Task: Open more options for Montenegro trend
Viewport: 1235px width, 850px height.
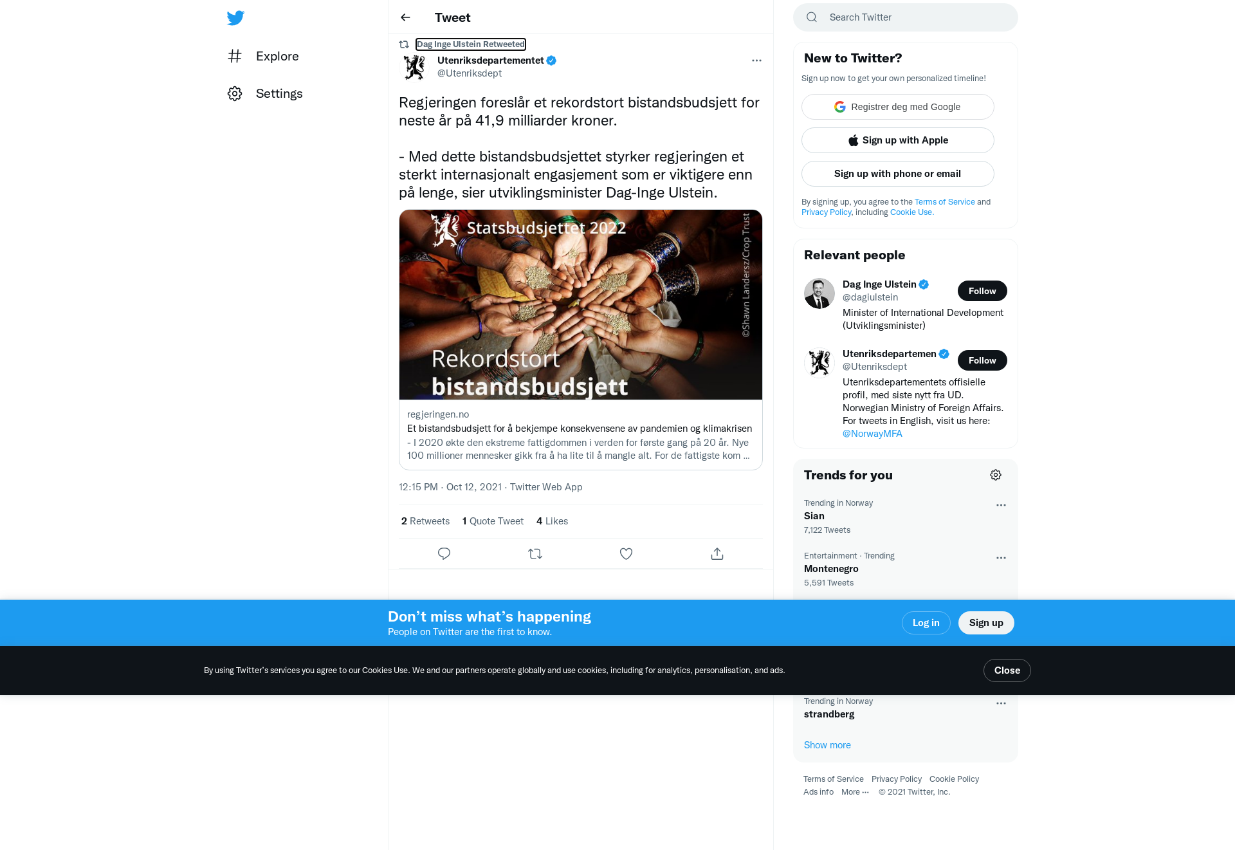Action: coord(1001,558)
